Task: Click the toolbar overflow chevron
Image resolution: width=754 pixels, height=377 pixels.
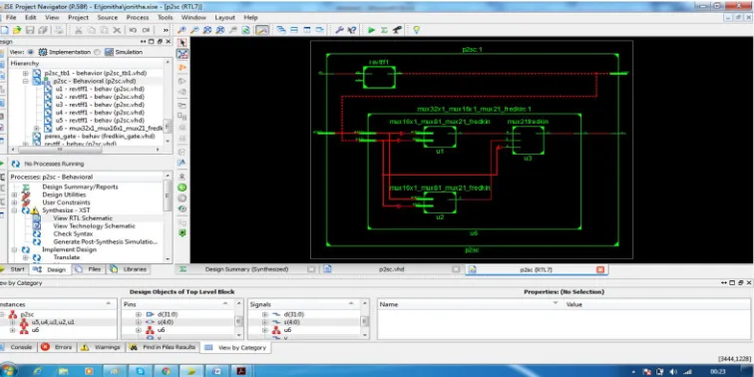Action: 166,30
